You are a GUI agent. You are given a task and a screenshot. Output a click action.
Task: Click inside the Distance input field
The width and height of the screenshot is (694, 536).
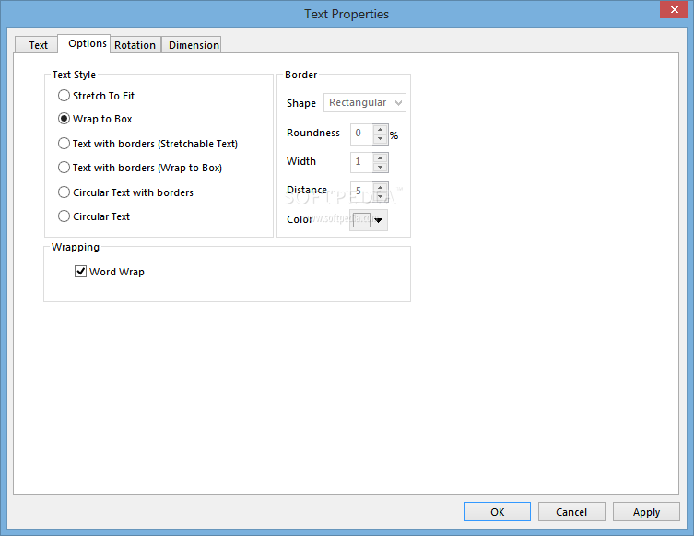coord(362,191)
